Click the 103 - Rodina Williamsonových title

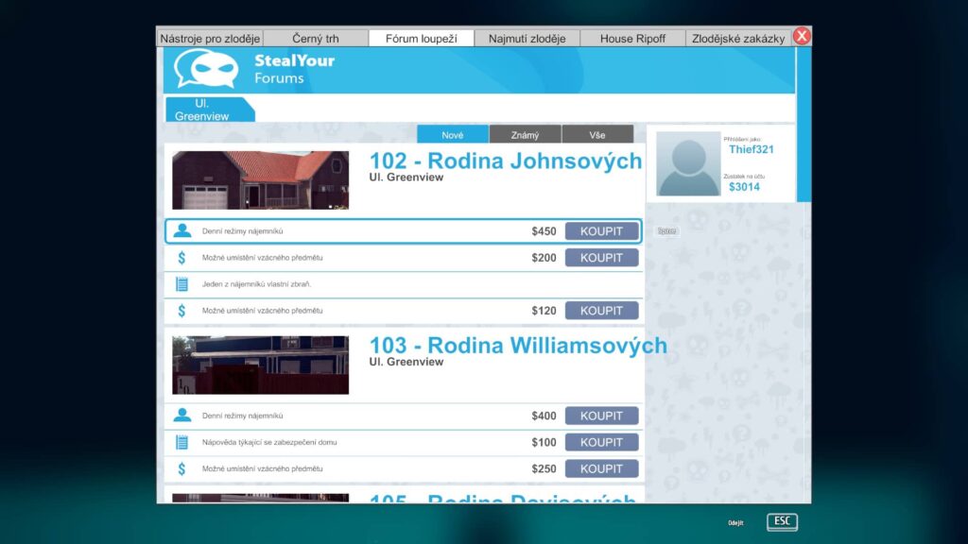[x=518, y=346]
